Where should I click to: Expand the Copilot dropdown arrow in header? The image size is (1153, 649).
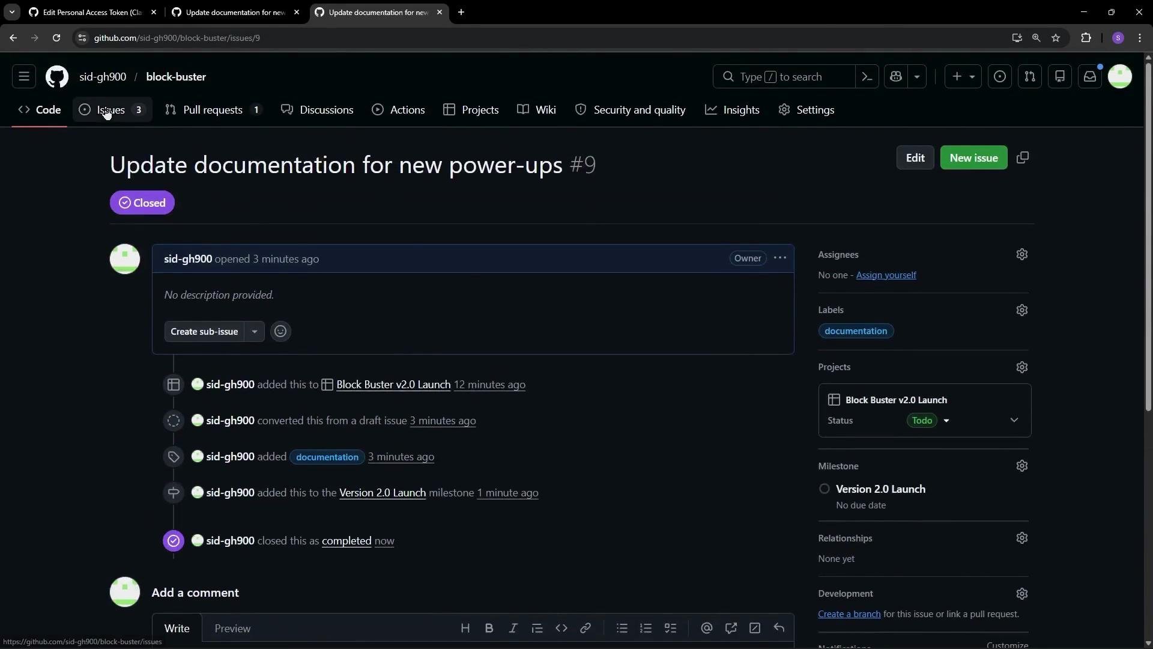[x=917, y=76]
